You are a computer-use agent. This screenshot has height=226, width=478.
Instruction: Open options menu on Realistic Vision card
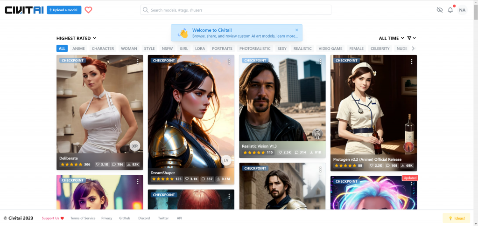pos(320,62)
